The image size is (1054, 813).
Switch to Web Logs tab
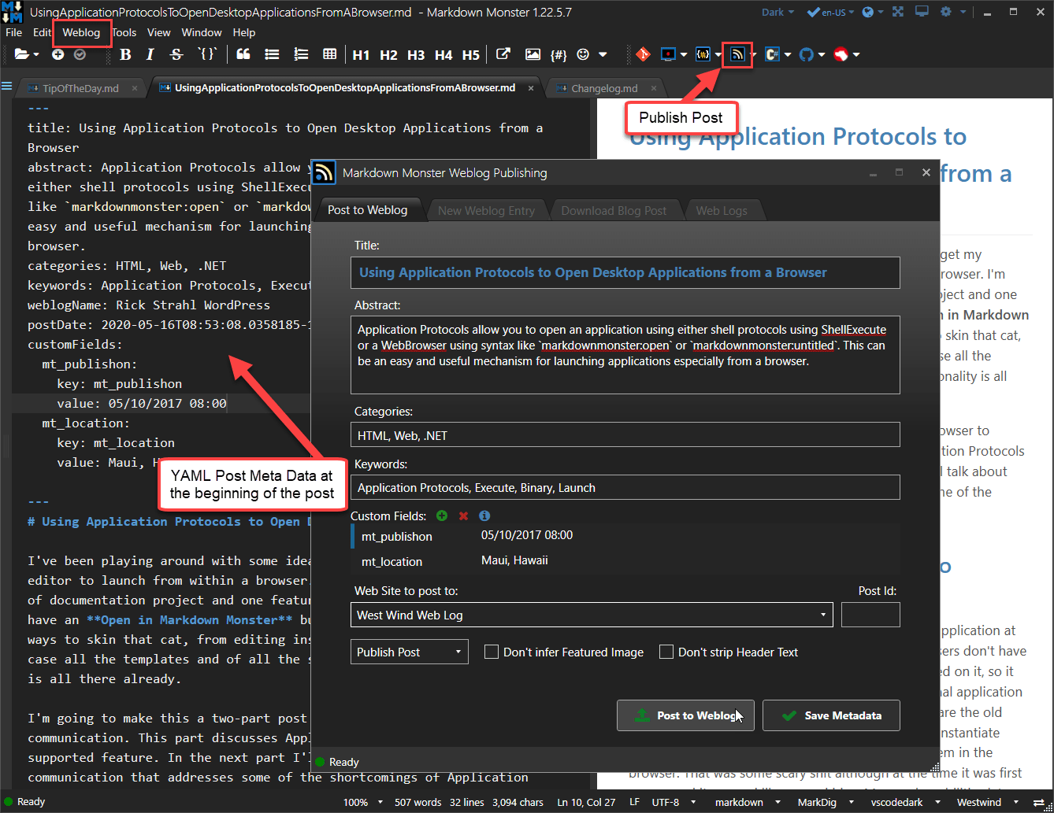pos(722,210)
